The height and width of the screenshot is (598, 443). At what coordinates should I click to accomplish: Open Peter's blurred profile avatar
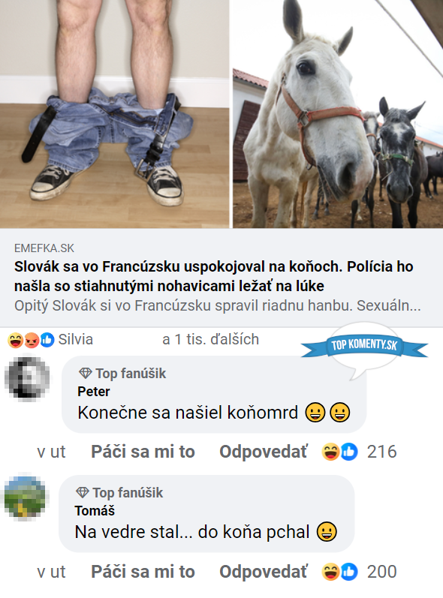click(27, 377)
